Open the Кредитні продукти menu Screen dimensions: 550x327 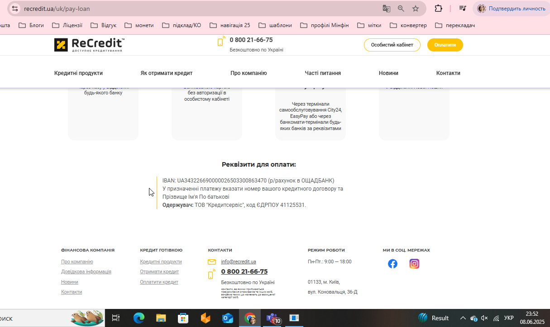(78, 73)
